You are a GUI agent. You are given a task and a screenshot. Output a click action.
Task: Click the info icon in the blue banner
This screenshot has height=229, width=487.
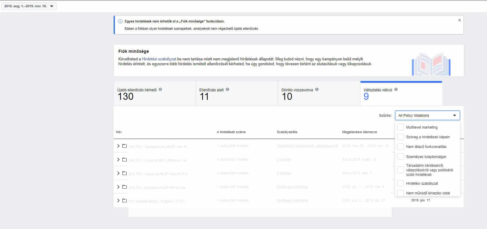[x=120, y=21]
